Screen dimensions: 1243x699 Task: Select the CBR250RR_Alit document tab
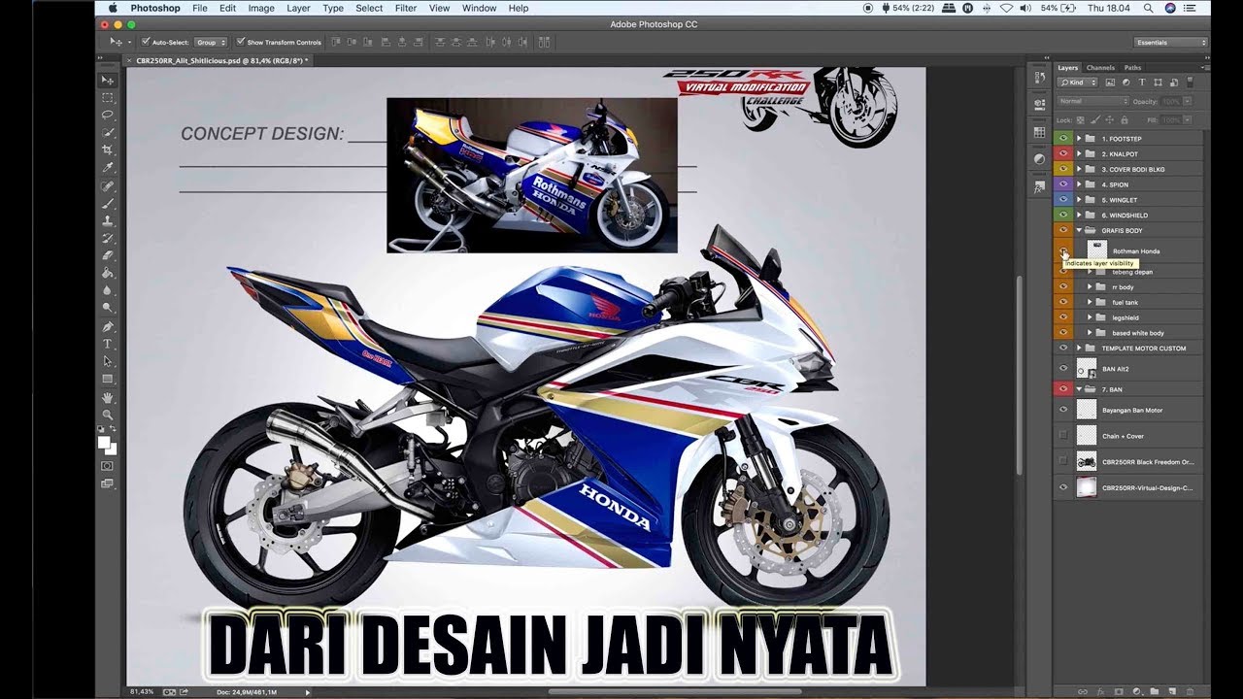[221, 60]
